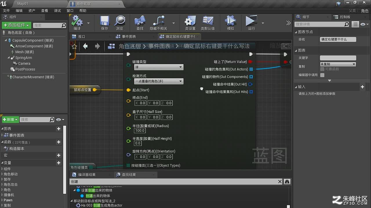
Task: Expand the toolbar overflow chevrons
Action: tap(288, 23)
